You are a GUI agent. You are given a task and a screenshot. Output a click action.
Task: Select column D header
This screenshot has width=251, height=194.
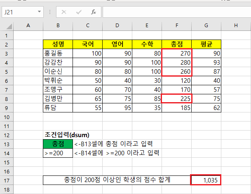117,26
